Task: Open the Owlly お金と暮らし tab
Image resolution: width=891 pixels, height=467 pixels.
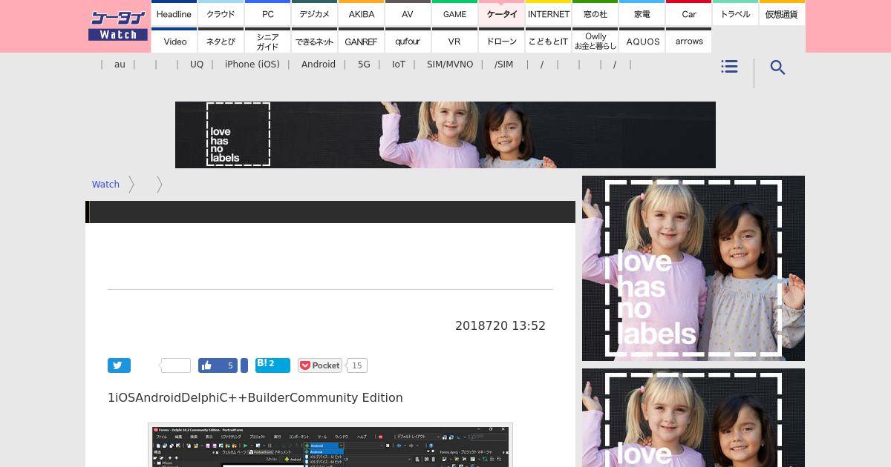Action: 595,41
